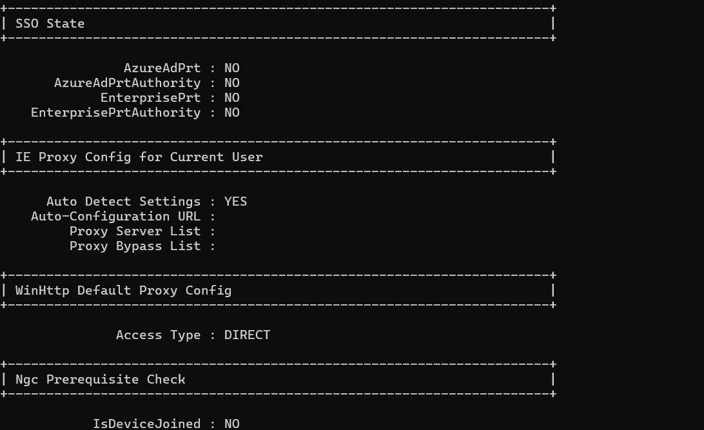The width and height of the screenshot is (704, 430).
Task: Click the Ngc Prerequisite Check heading
Action: pyautogui.click(x=101, y=379)
